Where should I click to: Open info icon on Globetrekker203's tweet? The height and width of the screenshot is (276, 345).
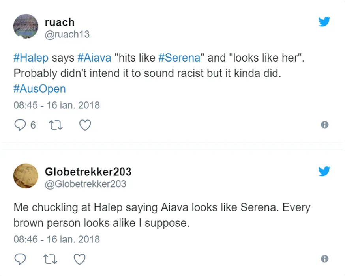click(x=324, y=259)
